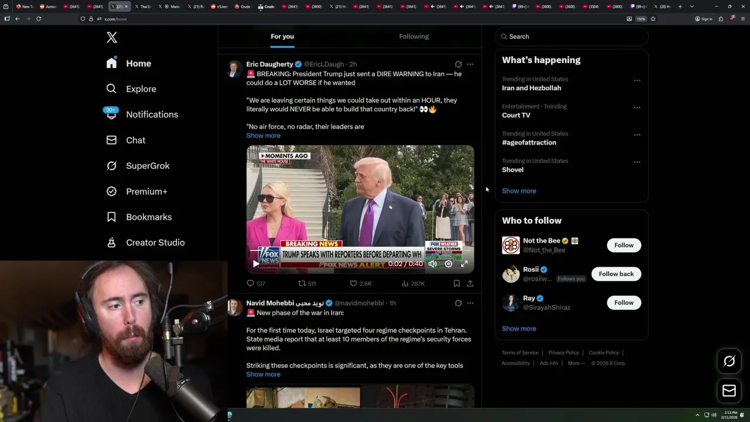Switch to the Following tab
The height and width of the screenshot is (422, 750).
[x=414, y=36]
